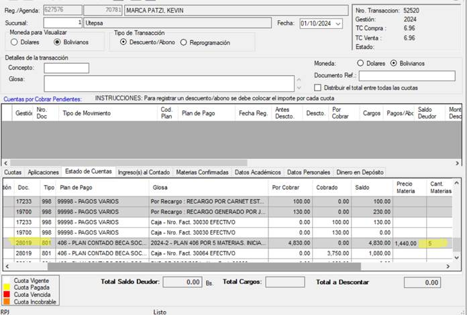This screenshot has width=467, height=315.
Task: Select row RECARGO GENERADO POR J
Action: click(228, 212)
